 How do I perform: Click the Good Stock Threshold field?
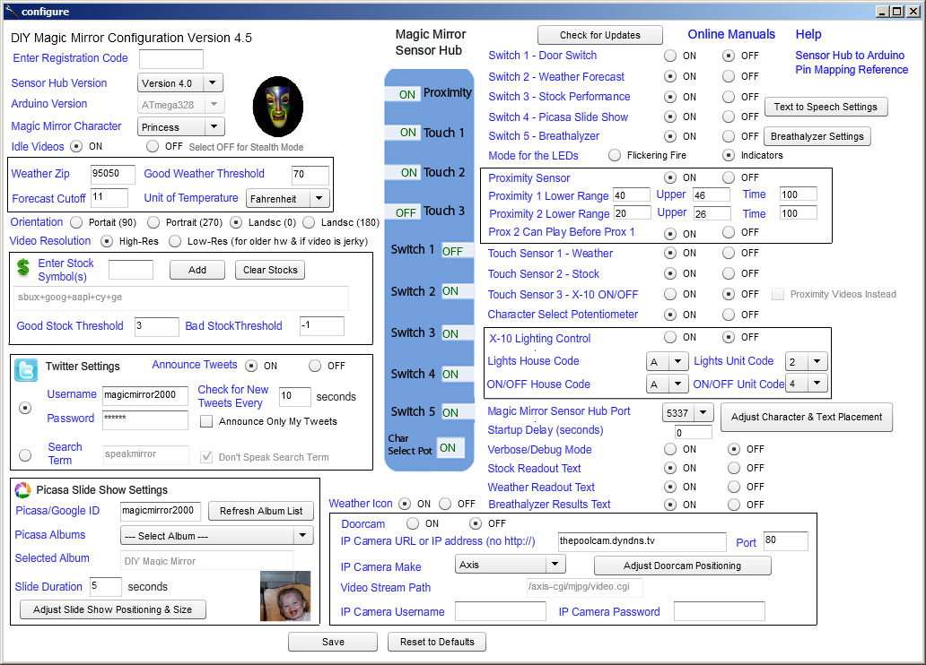pos(156,326)
